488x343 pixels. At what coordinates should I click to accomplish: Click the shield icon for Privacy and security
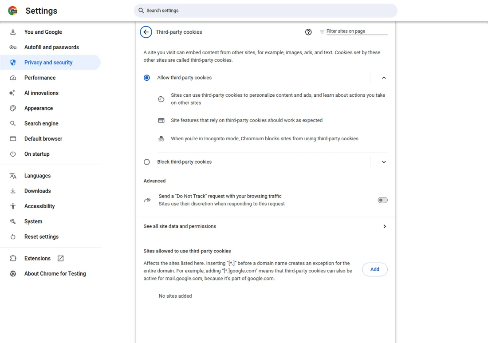13,63
